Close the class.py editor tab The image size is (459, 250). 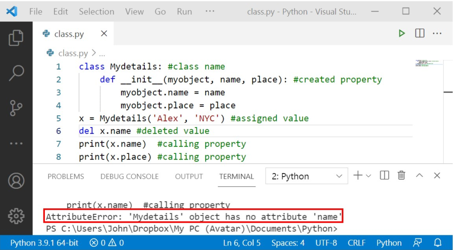[104, 34]
